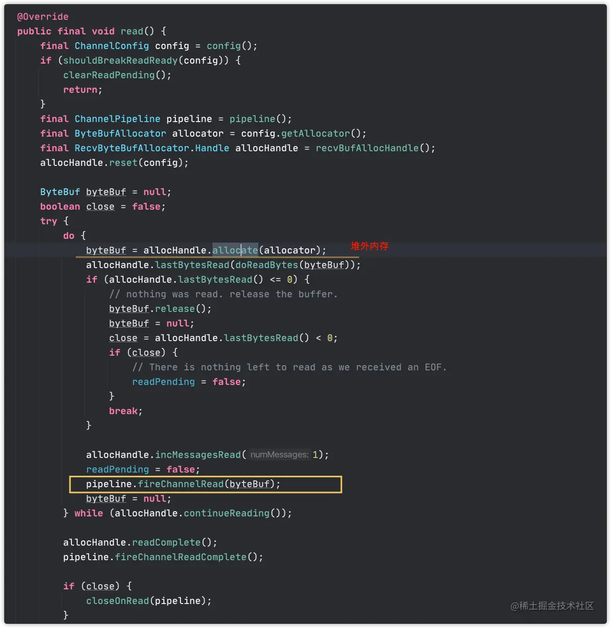Screen dimensions: 611x628
Task: Click the clearReadPending() call
Action: (x=117, y=75)
